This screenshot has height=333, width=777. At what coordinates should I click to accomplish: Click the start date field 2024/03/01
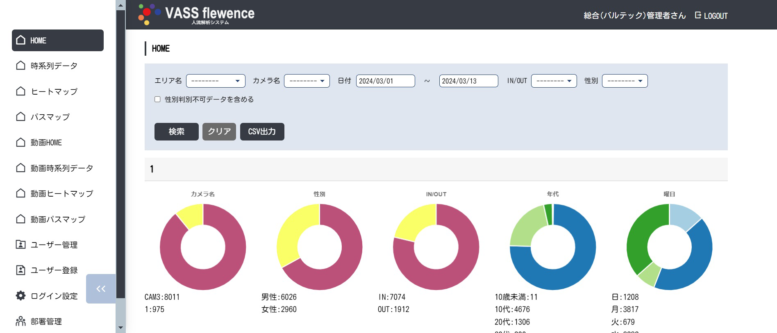pos(385,81)
